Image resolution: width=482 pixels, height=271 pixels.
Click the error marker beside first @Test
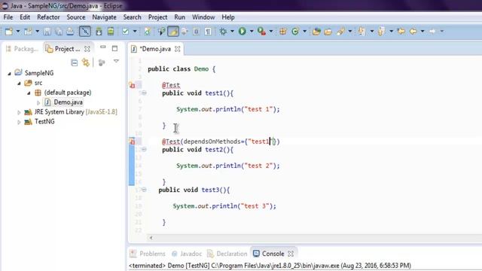tap(133, 85)
